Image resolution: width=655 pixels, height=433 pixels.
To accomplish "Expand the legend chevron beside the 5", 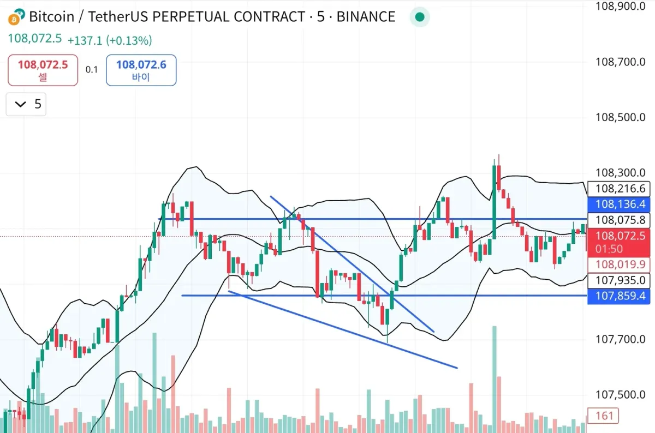I will pos(21,104).
